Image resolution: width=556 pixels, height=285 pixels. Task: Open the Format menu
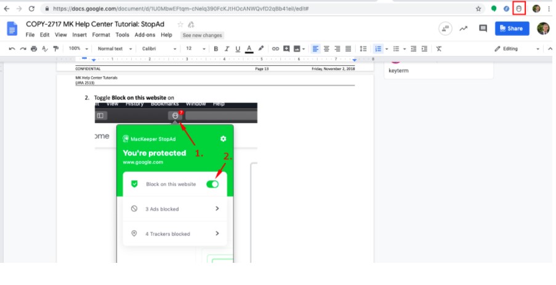tap(101, 34)
